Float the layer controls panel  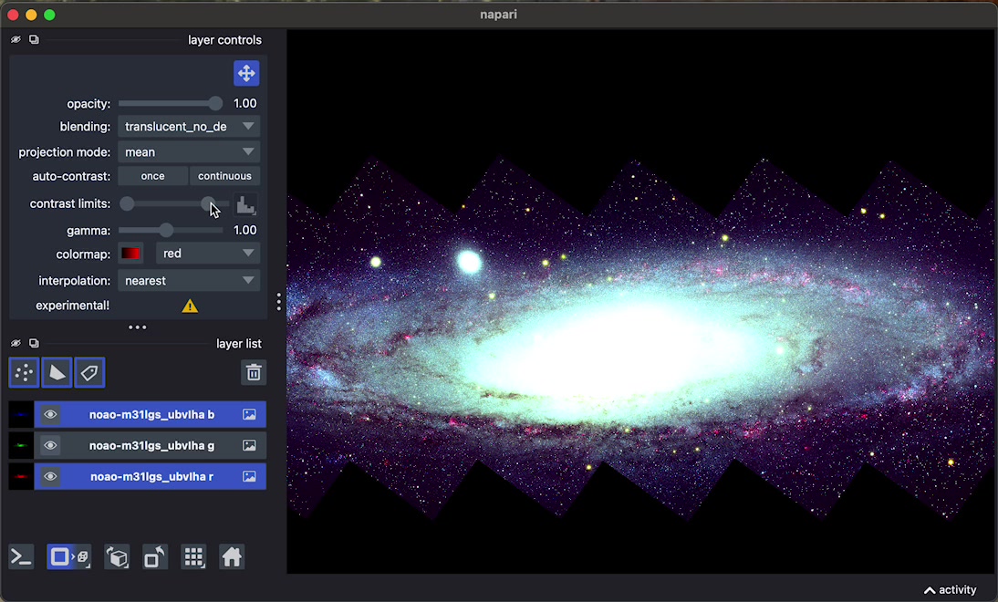34,39
